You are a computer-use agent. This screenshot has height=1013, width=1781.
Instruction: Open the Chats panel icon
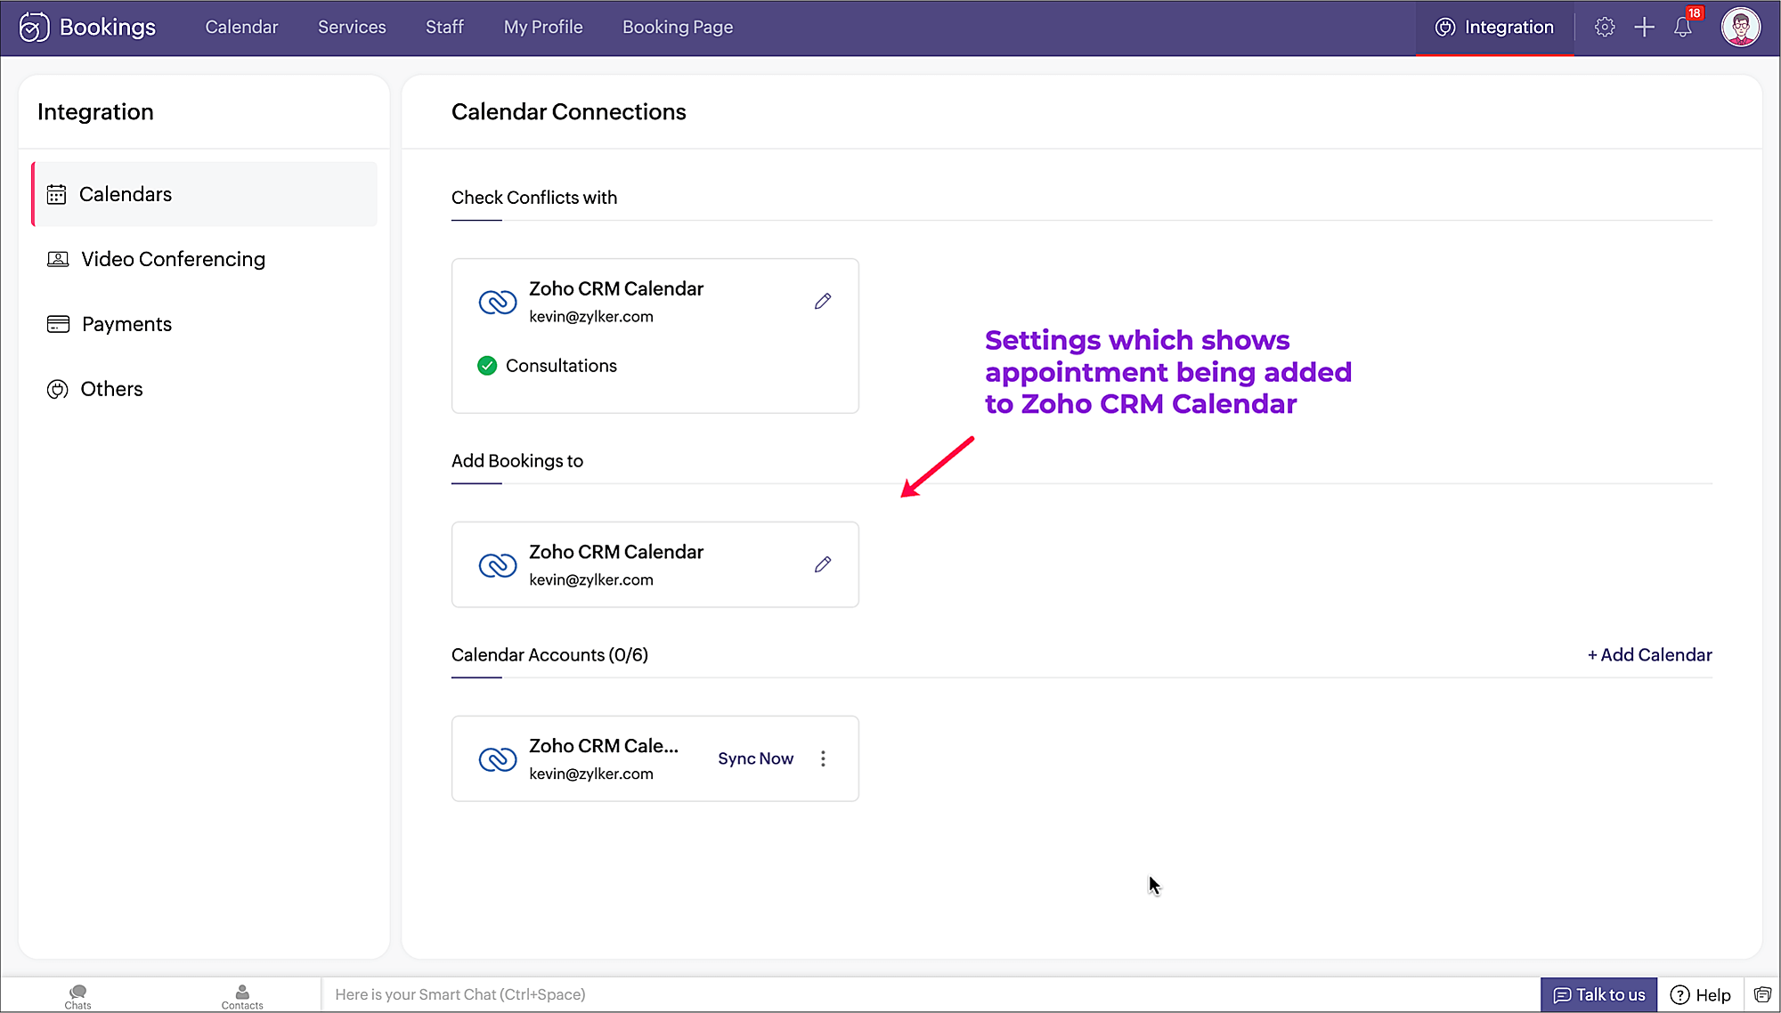tap(77, 996)
